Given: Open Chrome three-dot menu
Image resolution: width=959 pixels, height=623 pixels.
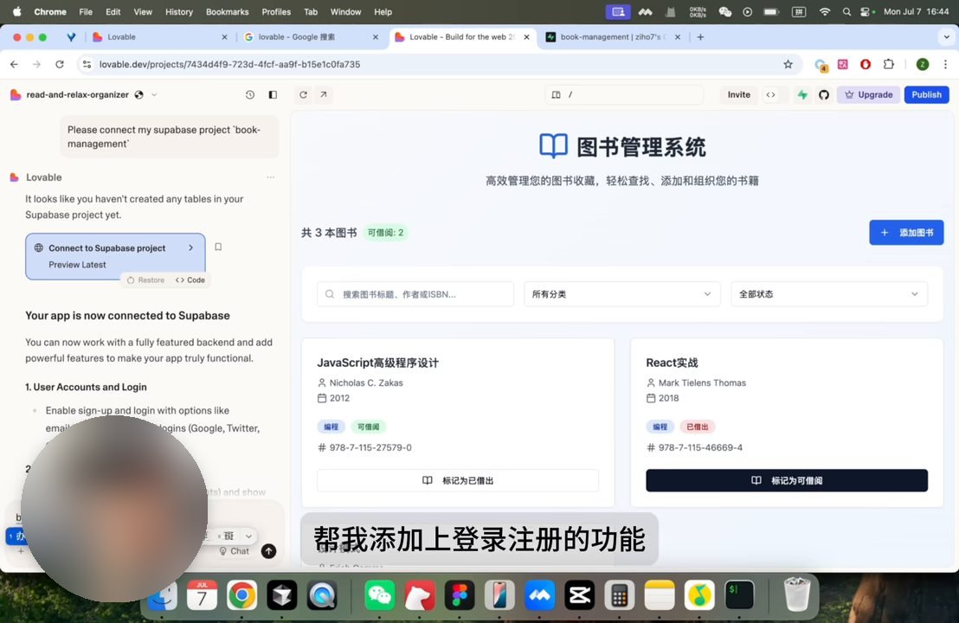Looking at the screenshot, I should 945,64.
